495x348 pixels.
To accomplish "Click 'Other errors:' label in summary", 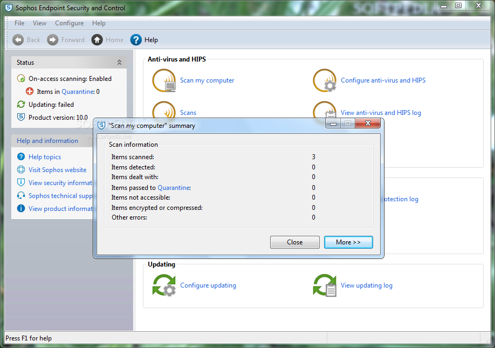I will 129,217.
